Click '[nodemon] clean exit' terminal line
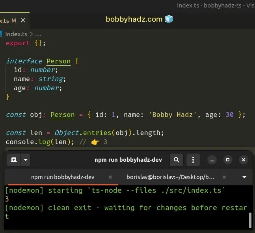255x233 pixels. [126, 212]
